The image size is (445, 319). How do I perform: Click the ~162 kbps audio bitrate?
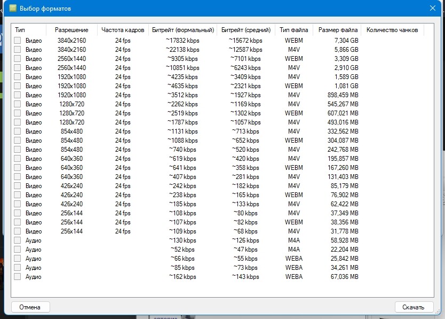pos(183,277)
